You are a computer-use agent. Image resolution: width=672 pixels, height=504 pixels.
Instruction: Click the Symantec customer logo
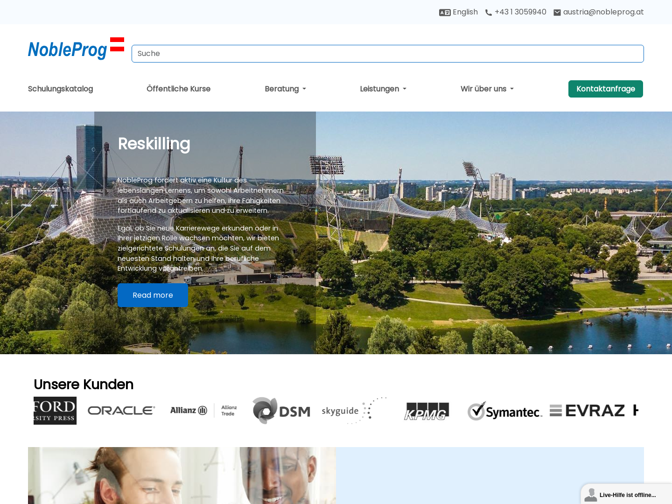point(505,411)
